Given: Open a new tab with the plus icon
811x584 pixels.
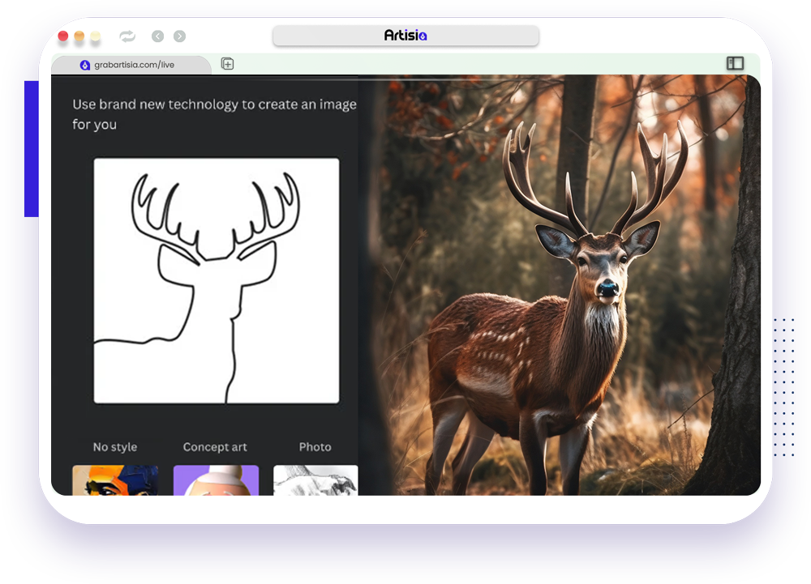Looking at the screenshot, I should [228, 64].
